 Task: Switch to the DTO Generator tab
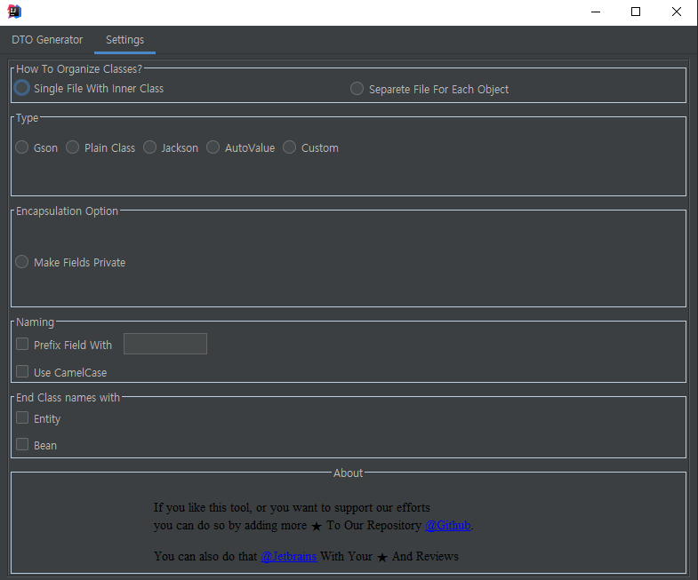(47, 40)
